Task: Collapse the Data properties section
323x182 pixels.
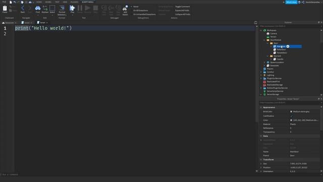Action: (261, 136)
